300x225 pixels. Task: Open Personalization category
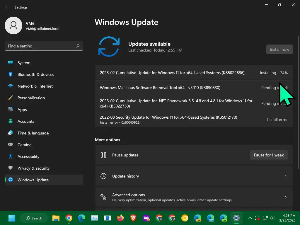click(44, 98)
